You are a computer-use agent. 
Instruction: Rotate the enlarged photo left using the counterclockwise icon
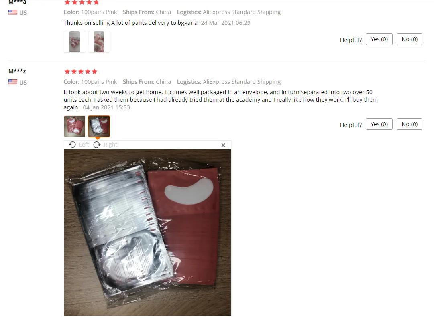tap(72, 145)
